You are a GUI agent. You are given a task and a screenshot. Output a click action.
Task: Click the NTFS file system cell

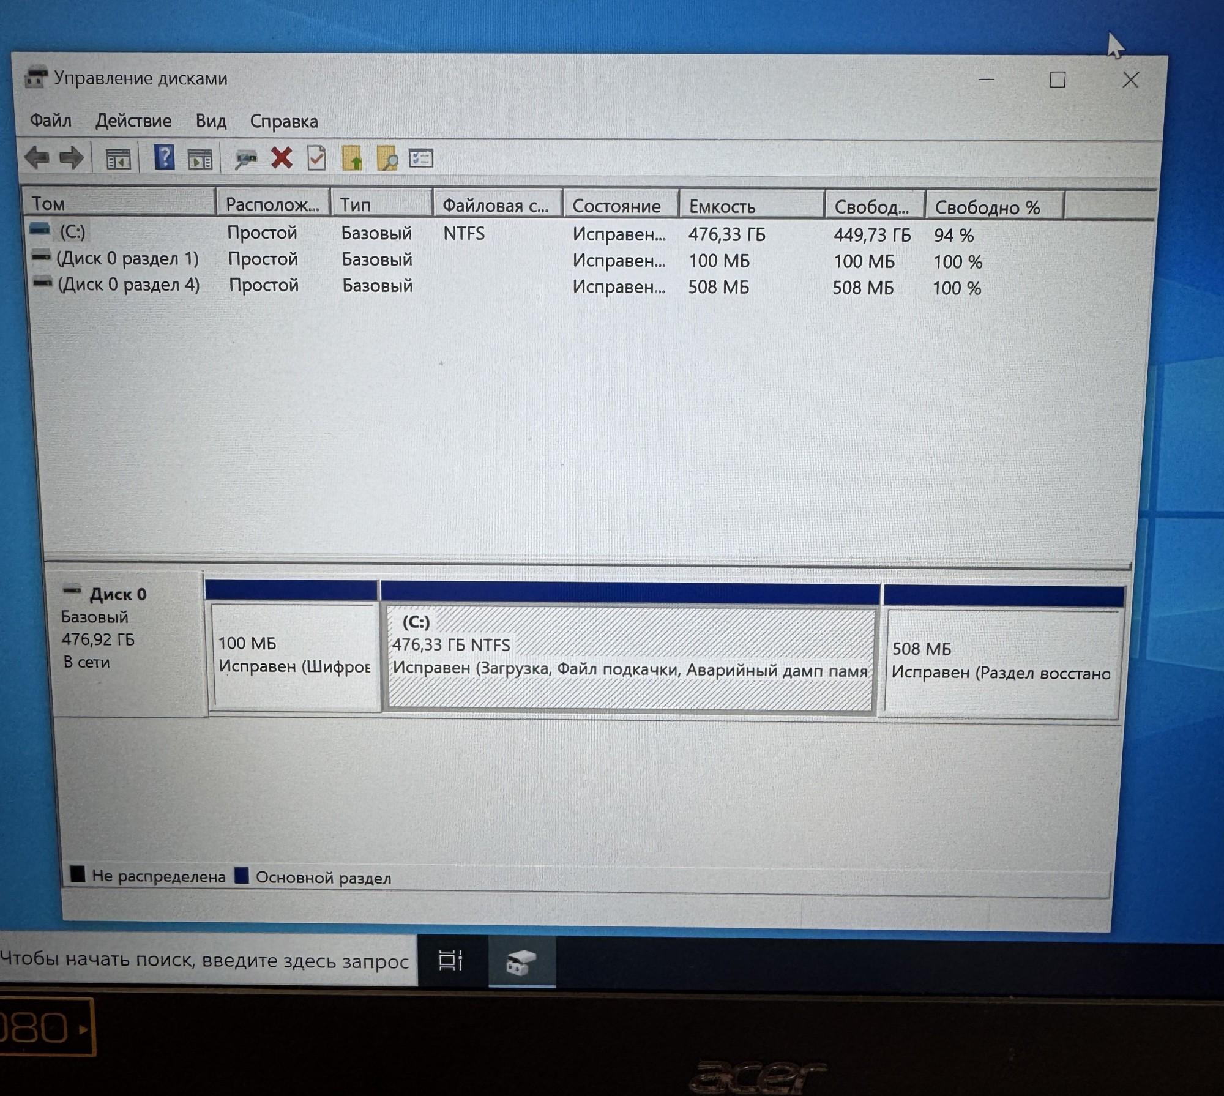click(x=464, y=233)
